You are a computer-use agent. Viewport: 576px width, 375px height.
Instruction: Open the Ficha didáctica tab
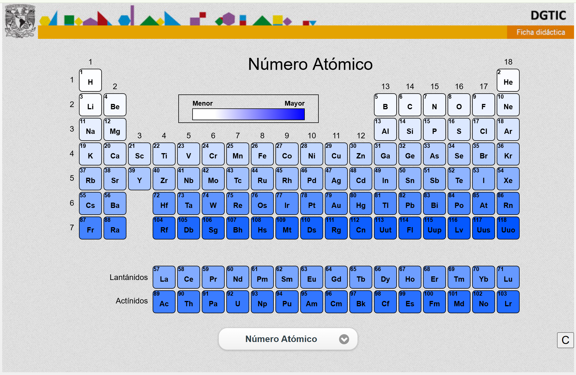540,32
